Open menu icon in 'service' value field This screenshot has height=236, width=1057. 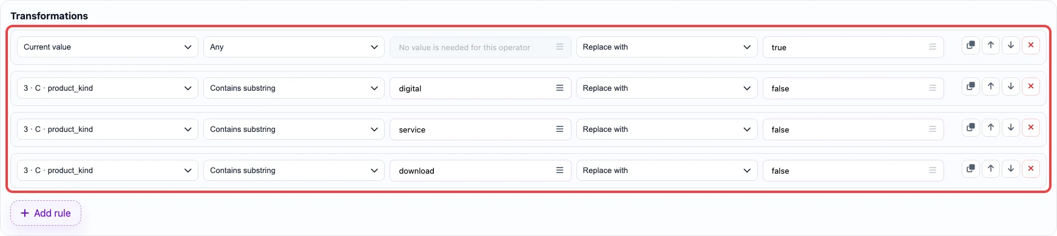559,129
